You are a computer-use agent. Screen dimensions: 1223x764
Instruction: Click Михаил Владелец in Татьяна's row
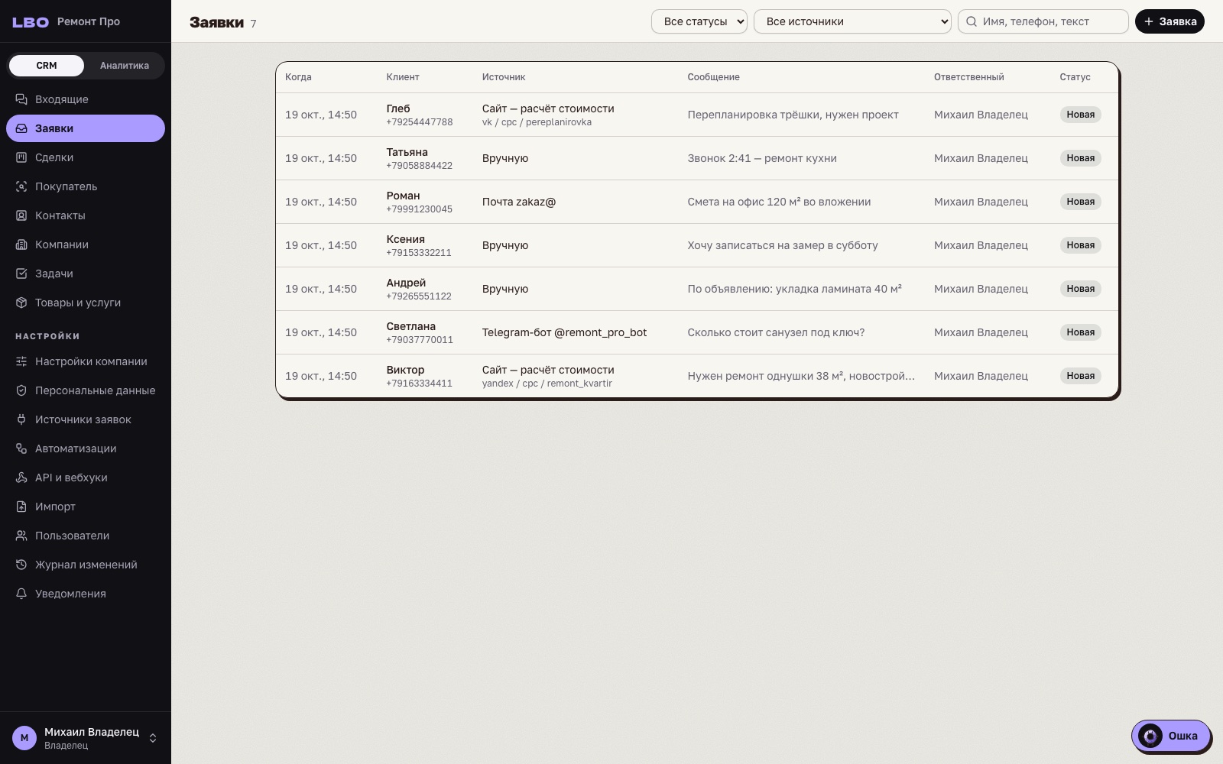981,158
